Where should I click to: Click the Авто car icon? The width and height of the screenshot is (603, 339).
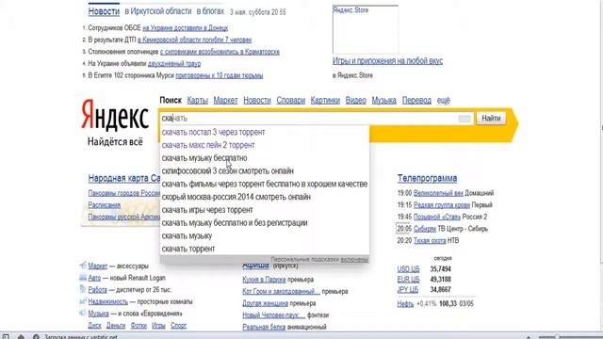(83, 277)
